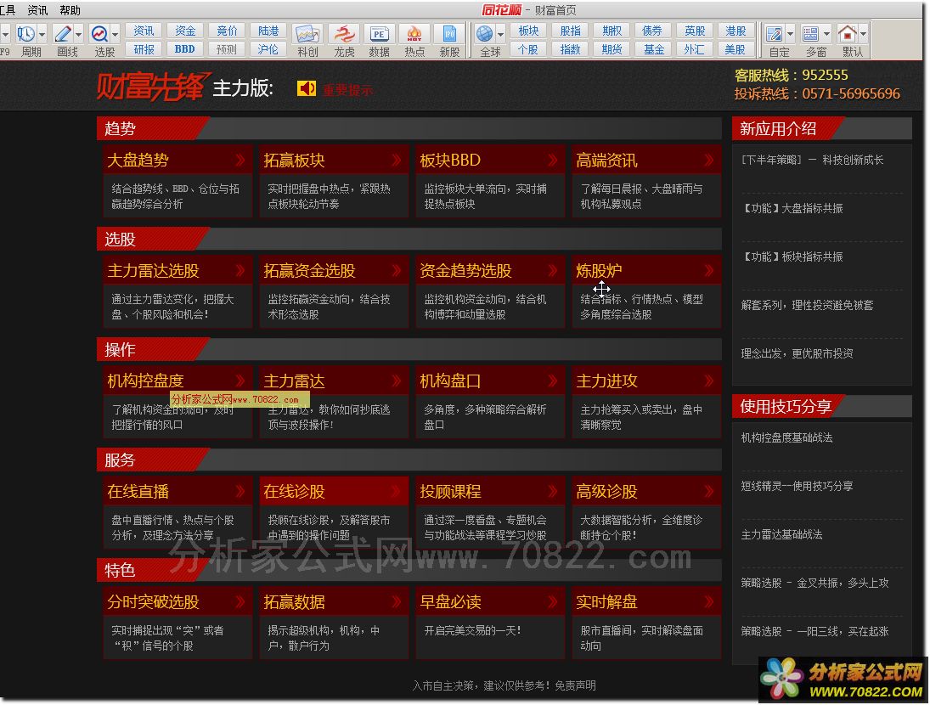Click the 美股 toolbar button

(x=735, y=49)
